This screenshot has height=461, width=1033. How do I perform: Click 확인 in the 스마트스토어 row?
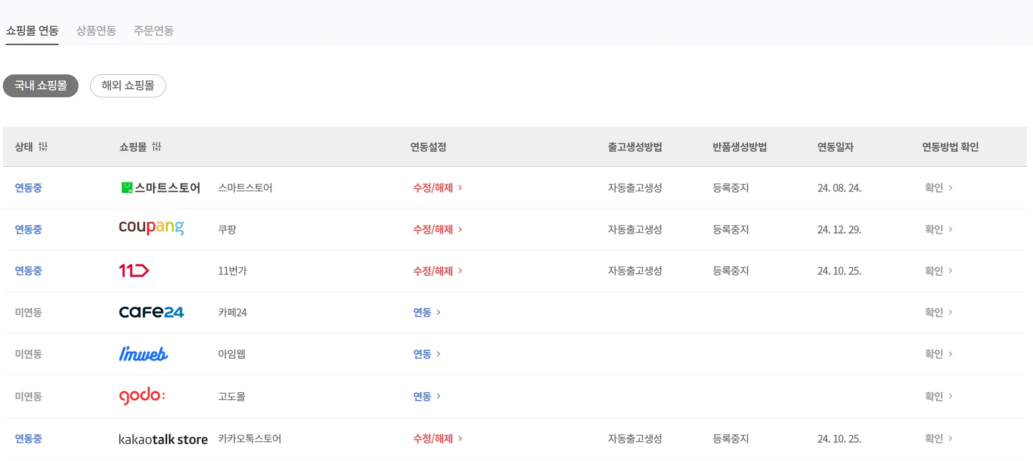(939, 188)
